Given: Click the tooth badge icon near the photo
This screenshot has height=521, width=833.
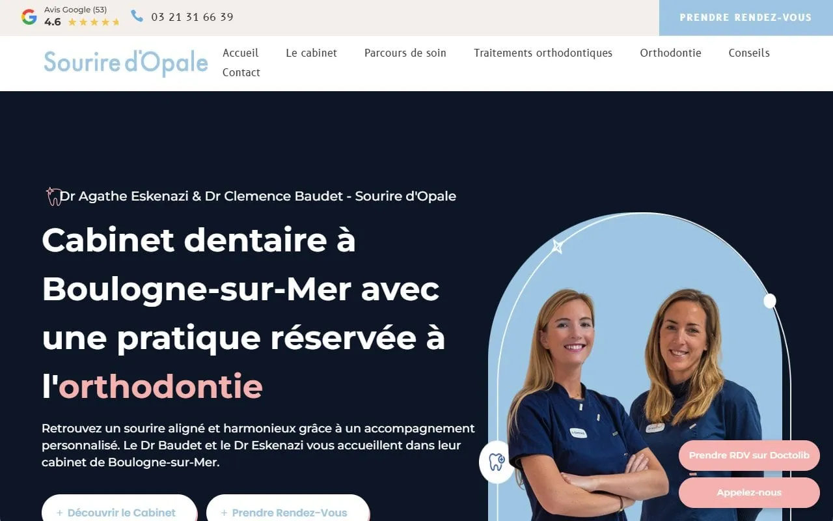Looking at the screenshot, I should 497,462.
